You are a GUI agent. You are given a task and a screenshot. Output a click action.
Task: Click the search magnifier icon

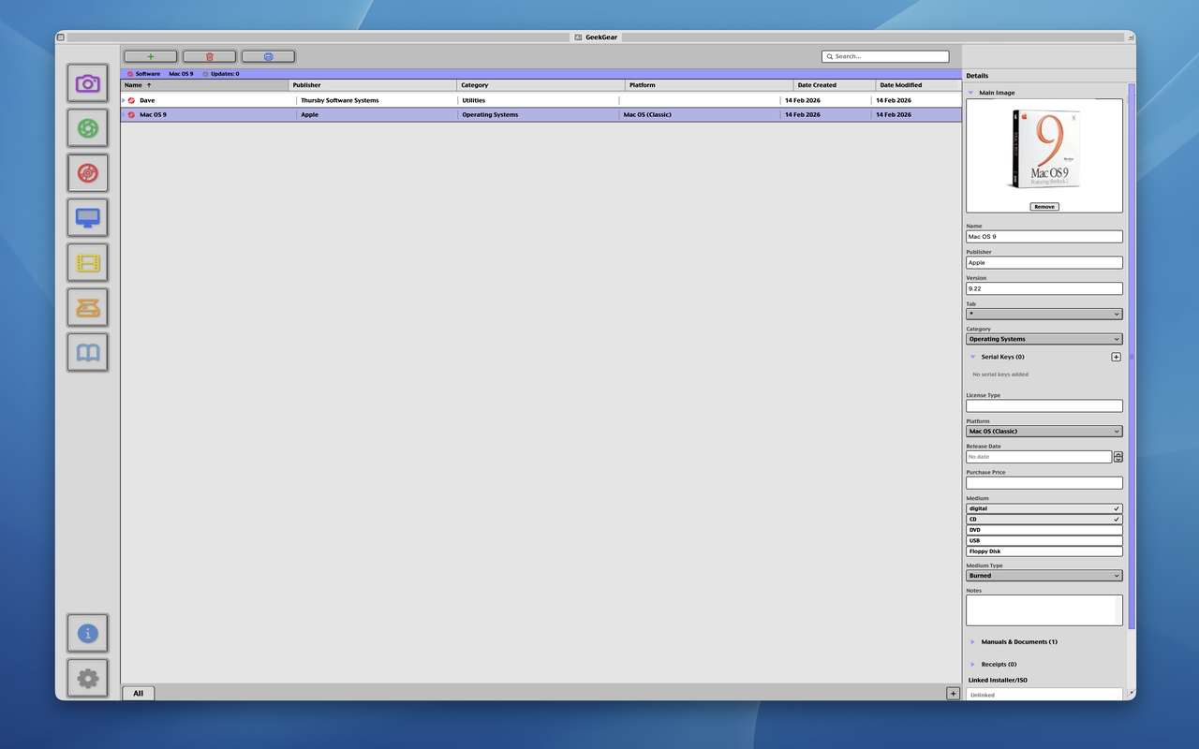(830, 56)
